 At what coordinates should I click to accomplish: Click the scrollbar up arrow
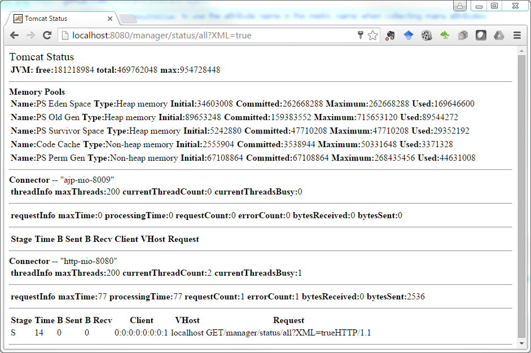tap(521, 51)
